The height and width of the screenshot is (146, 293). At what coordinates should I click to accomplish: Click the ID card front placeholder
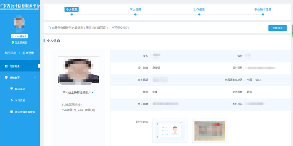(170, 131)
